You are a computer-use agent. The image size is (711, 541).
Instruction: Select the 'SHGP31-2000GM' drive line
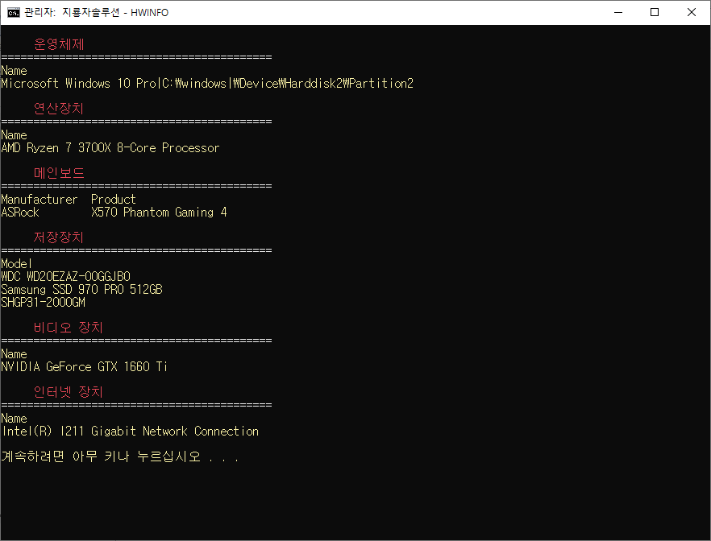point(43,303)
